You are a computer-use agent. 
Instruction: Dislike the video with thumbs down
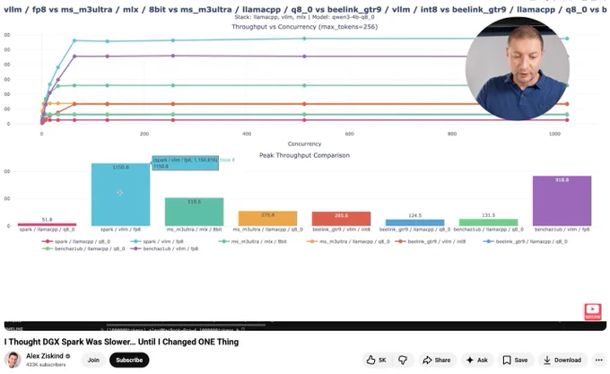(403, 360)
